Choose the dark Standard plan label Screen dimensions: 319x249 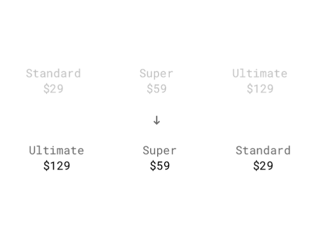263,151
